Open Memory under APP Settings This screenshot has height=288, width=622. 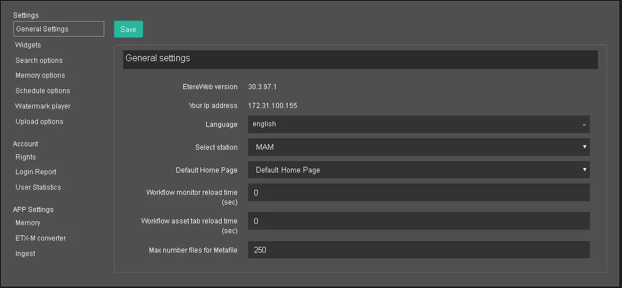click(x=27, y=223)
